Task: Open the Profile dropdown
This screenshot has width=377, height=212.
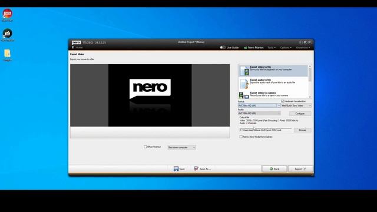Action: 259,113
